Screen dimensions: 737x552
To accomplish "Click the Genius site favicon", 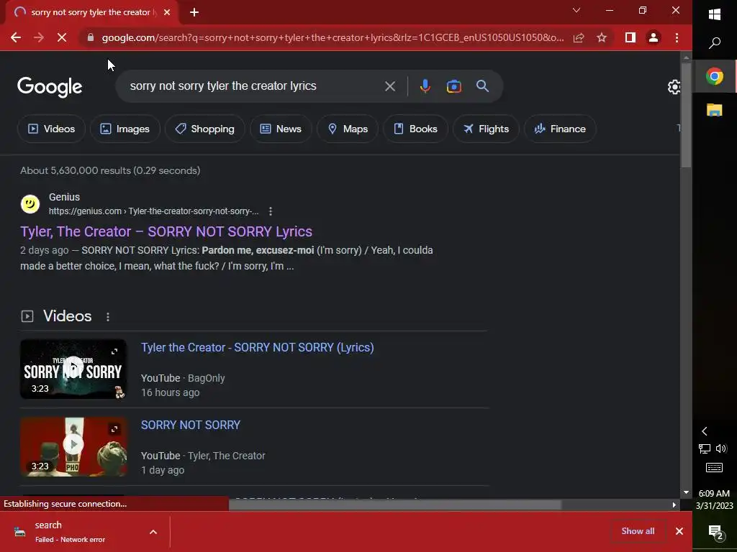I will click(x=30, y=204).
